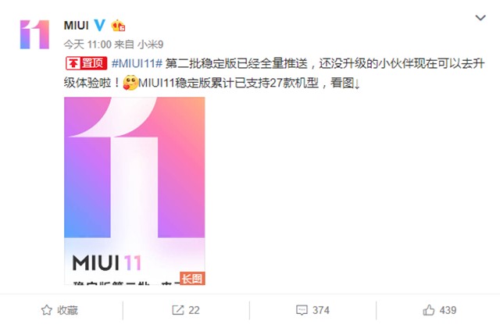This screenshot has width=500, height=324.
Task: Click the star favorite icon
Action: [x=47, y=310]
